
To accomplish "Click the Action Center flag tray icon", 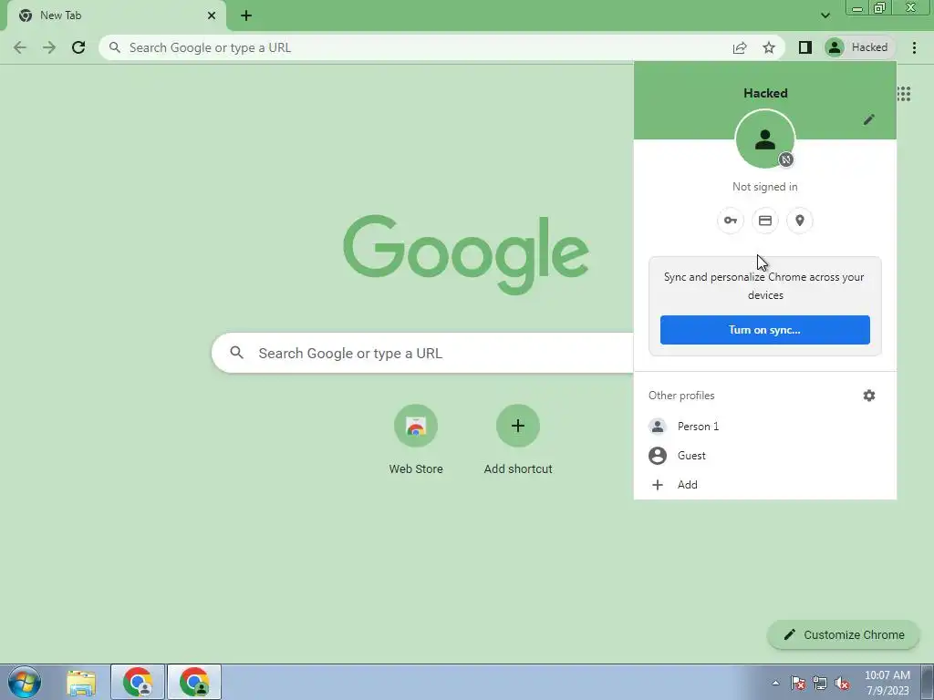I will coord(798,684).
